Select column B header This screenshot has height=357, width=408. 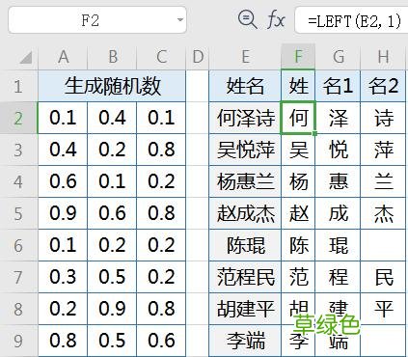[x=112, y=57]
